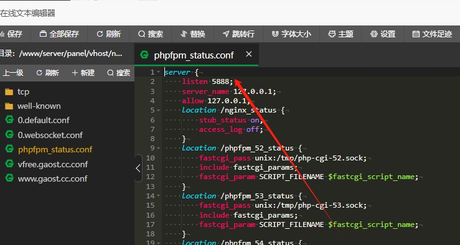This screenshot has height=245, width=460.
Task: Click nginx icon beside www.gaost.cc.conf
Action: click(9, 178)
